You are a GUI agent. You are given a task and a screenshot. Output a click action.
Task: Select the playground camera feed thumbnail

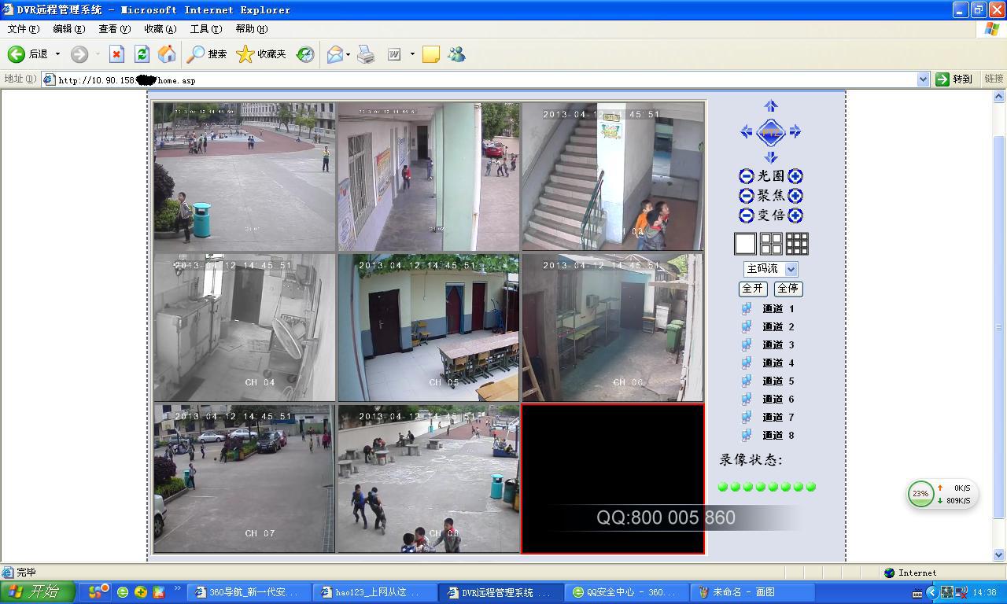(x=245, y=176)
